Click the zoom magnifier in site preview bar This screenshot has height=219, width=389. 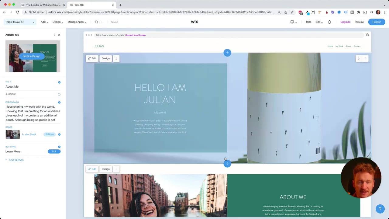(367, 35)
